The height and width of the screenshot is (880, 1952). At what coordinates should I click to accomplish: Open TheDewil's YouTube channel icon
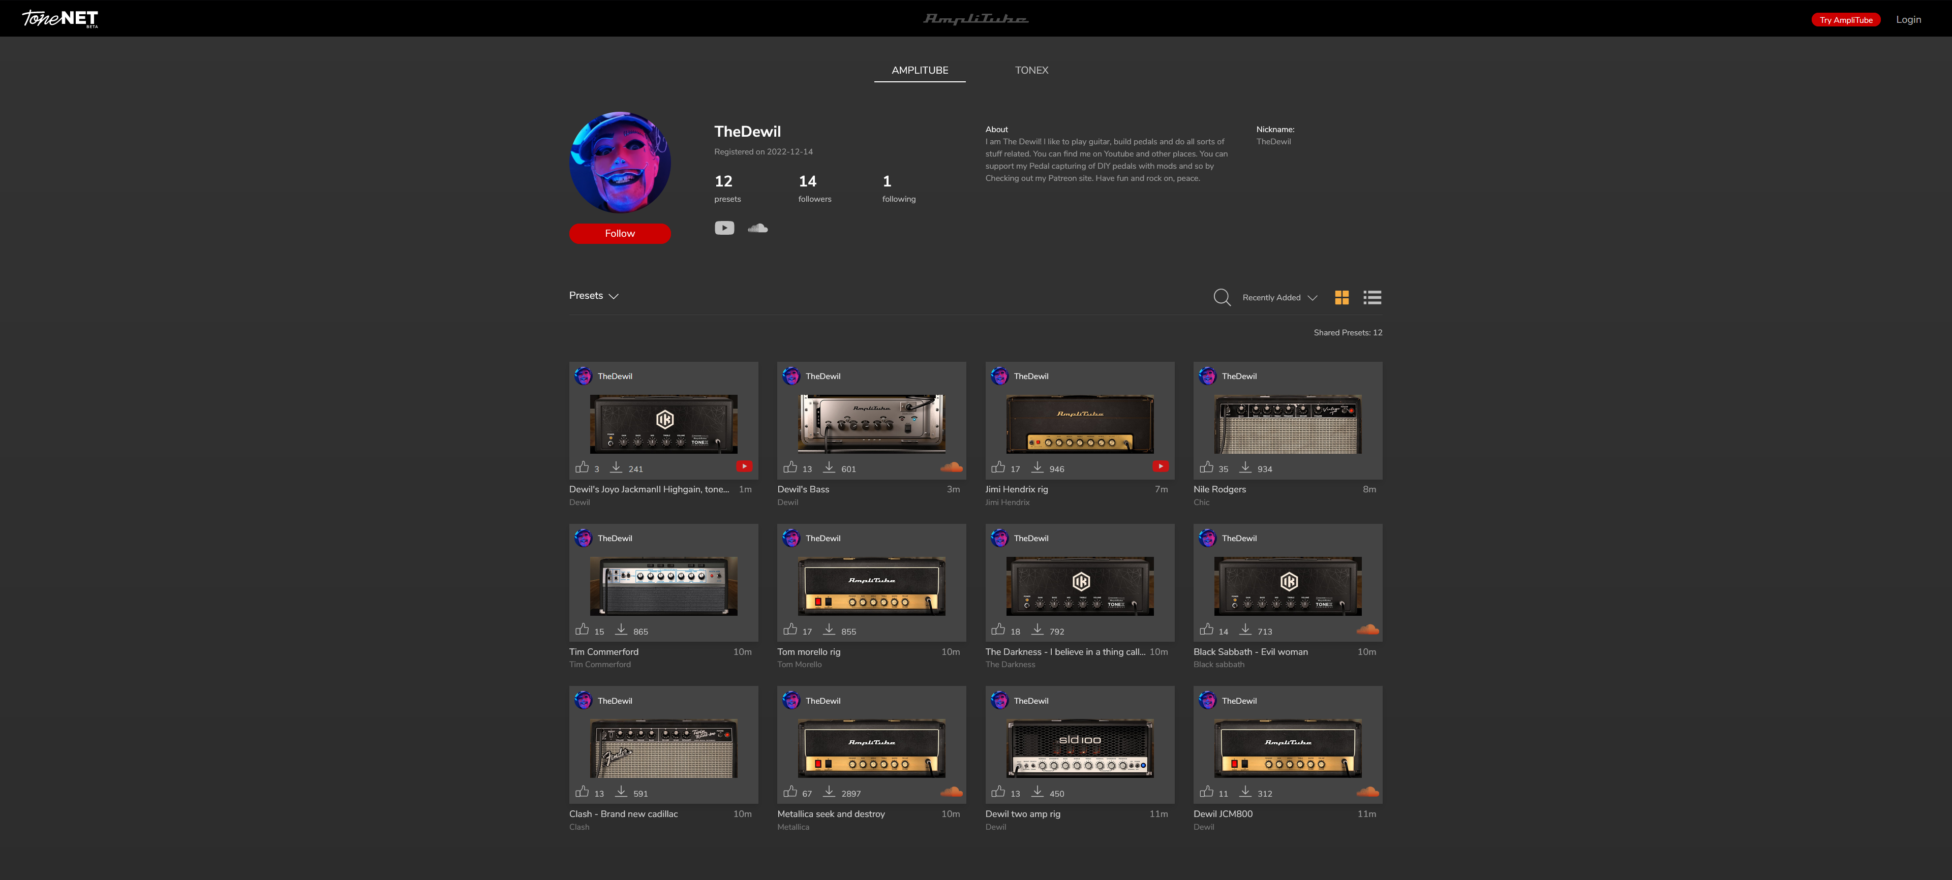(x=724, y=228)
